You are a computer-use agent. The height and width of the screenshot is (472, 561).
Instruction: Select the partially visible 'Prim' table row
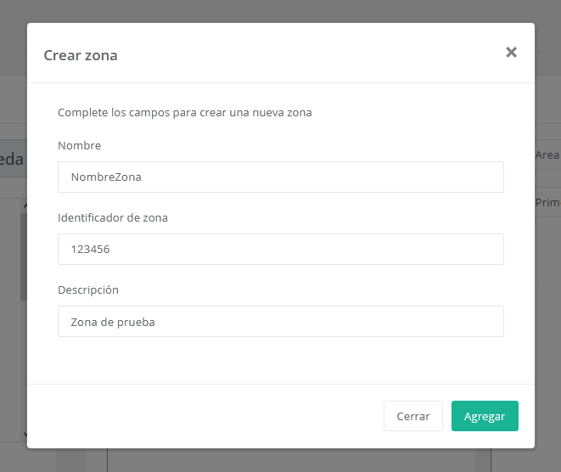click(547, 203)
